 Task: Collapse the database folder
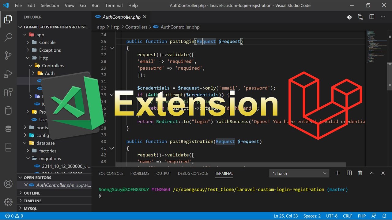pyautogui.click(x=25, y=143)
